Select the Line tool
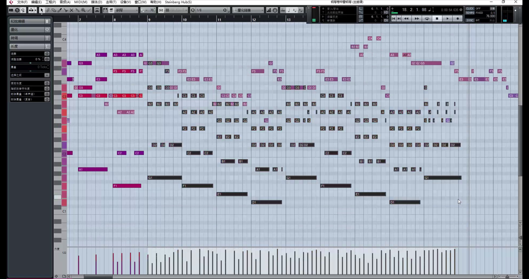This screenshot has height=279, width=529. point(89,10)
